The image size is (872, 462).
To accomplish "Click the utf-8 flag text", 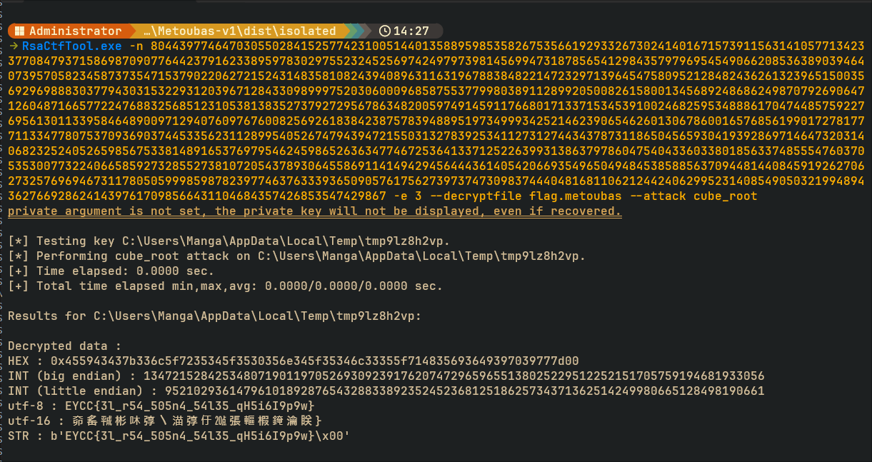I will coord(189,406).
